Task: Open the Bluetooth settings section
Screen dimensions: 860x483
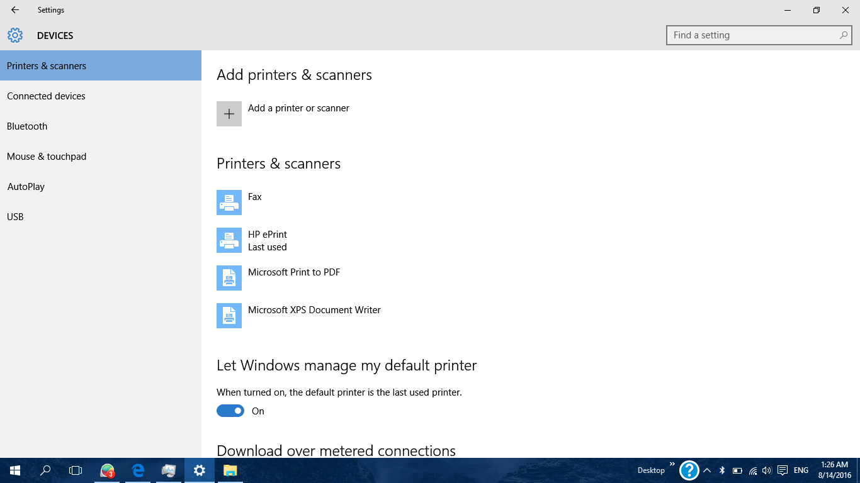Action: click(101, 126)
